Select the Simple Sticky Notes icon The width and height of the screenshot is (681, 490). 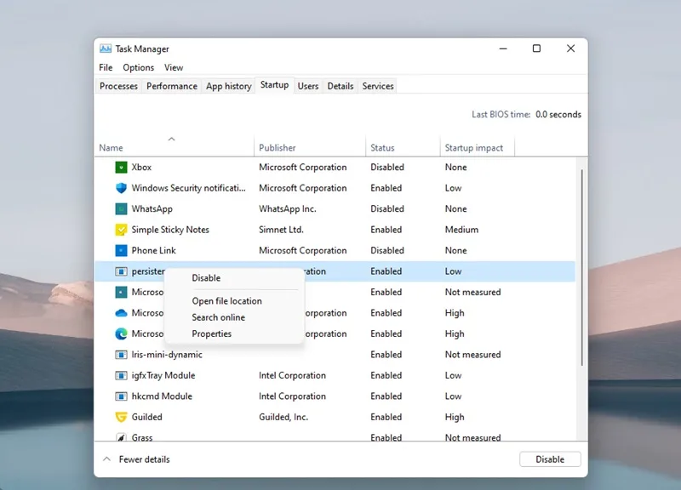point(121,230)
